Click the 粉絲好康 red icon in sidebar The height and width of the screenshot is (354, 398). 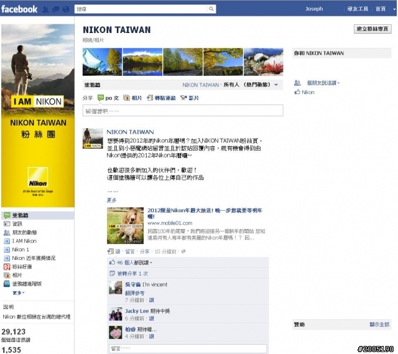click(x=7, y=267)
